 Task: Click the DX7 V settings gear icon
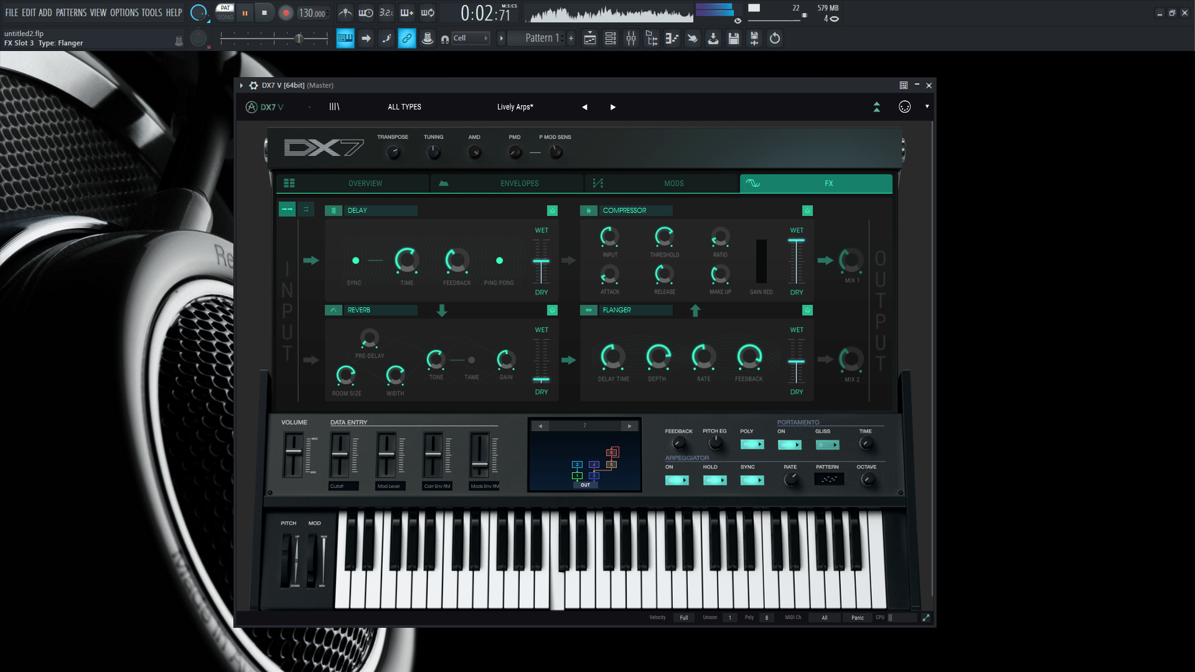coord(253,85)
